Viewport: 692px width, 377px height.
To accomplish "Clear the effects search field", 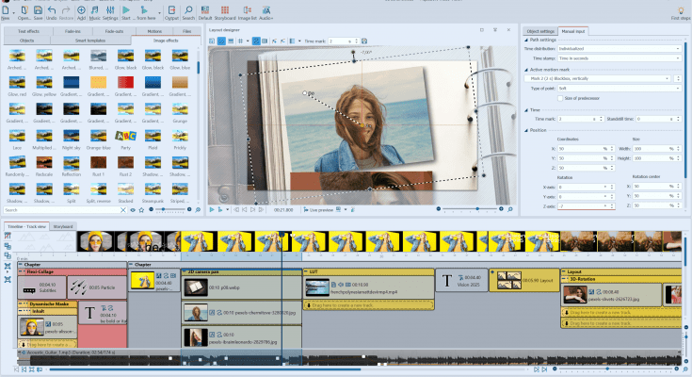I will pyautogui.click(x=123, y=210).
